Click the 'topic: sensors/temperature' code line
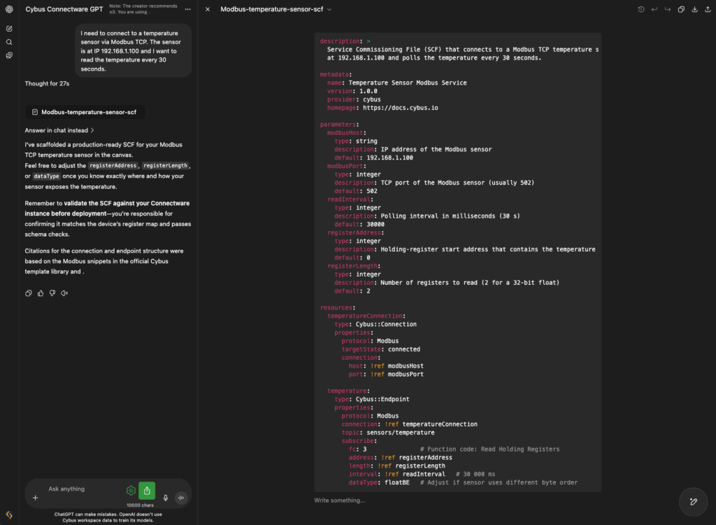 point(388,433)
